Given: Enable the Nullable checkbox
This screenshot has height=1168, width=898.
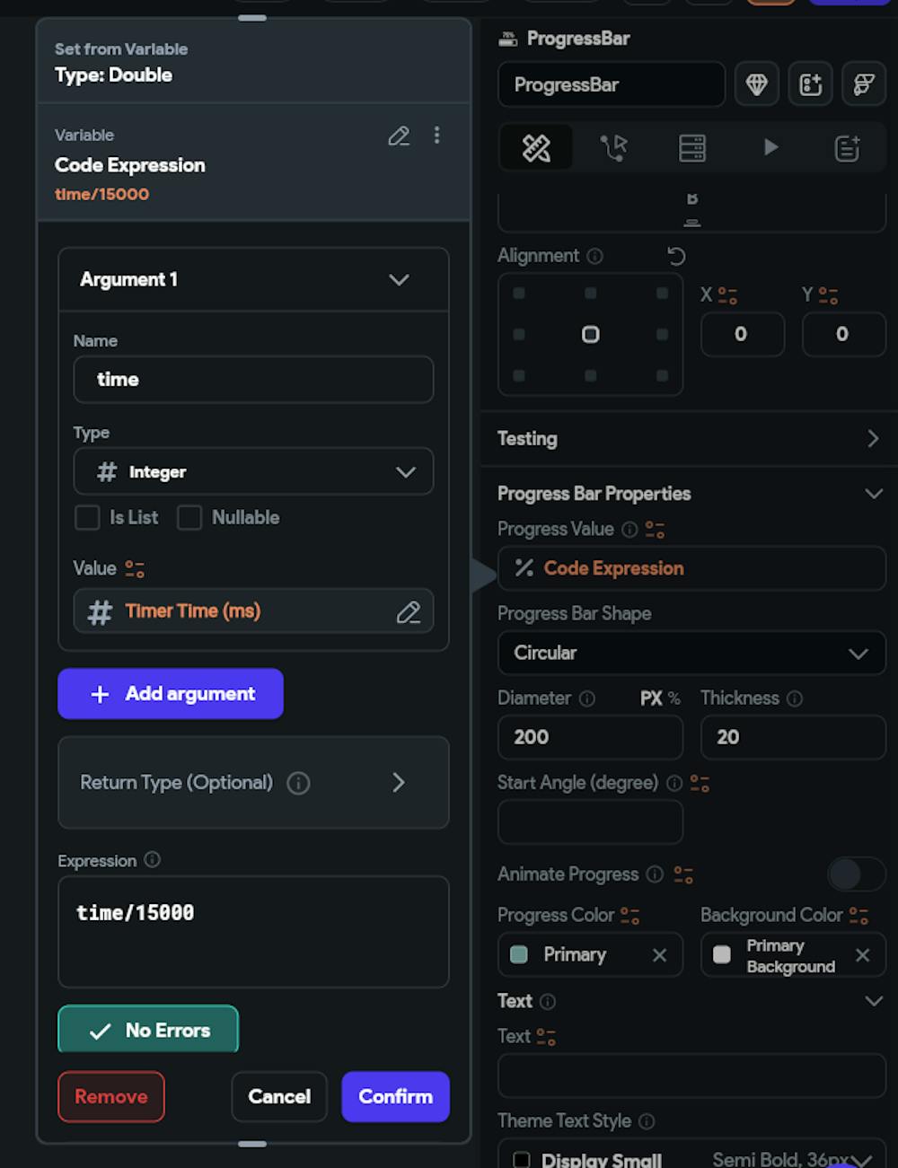Looking at the screenshot, I should 189,518.
